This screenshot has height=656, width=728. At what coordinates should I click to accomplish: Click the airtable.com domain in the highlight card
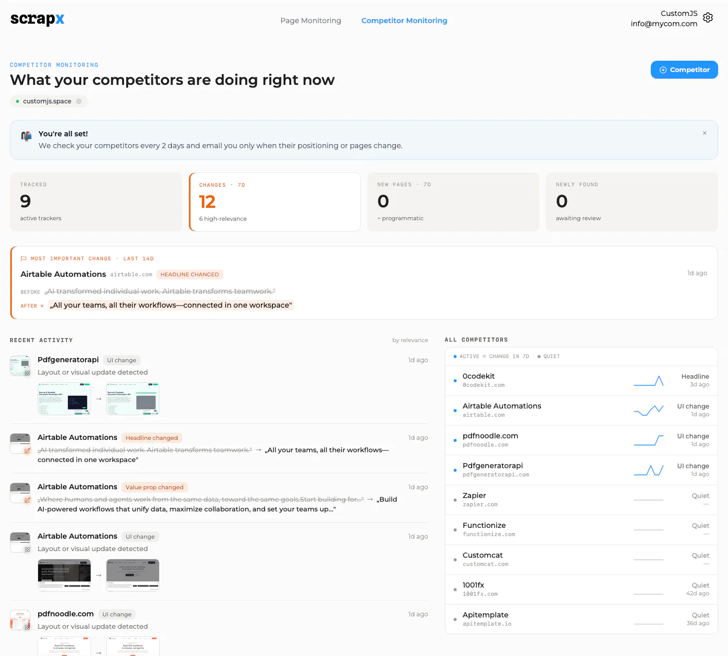131,275
